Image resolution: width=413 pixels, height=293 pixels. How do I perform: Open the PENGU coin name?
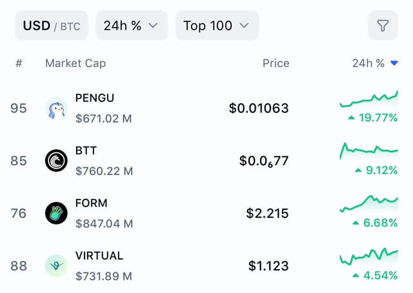coord(95,98)
